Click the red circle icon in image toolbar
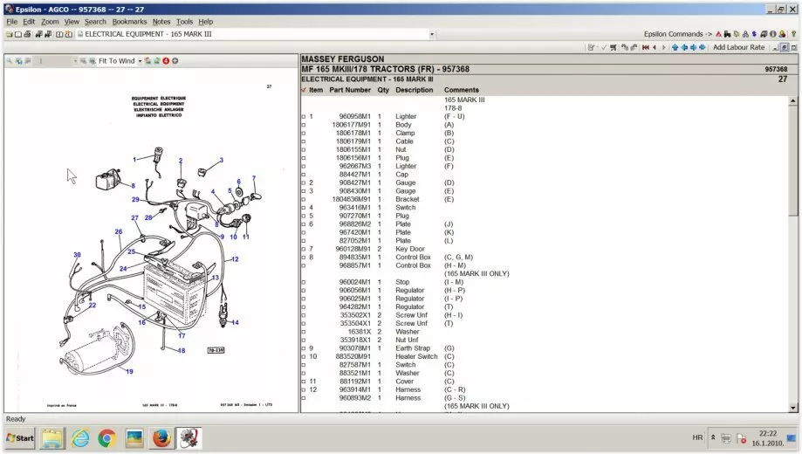Image resolution: width=802 pixels, height=454 pixels. click(166, 61)
